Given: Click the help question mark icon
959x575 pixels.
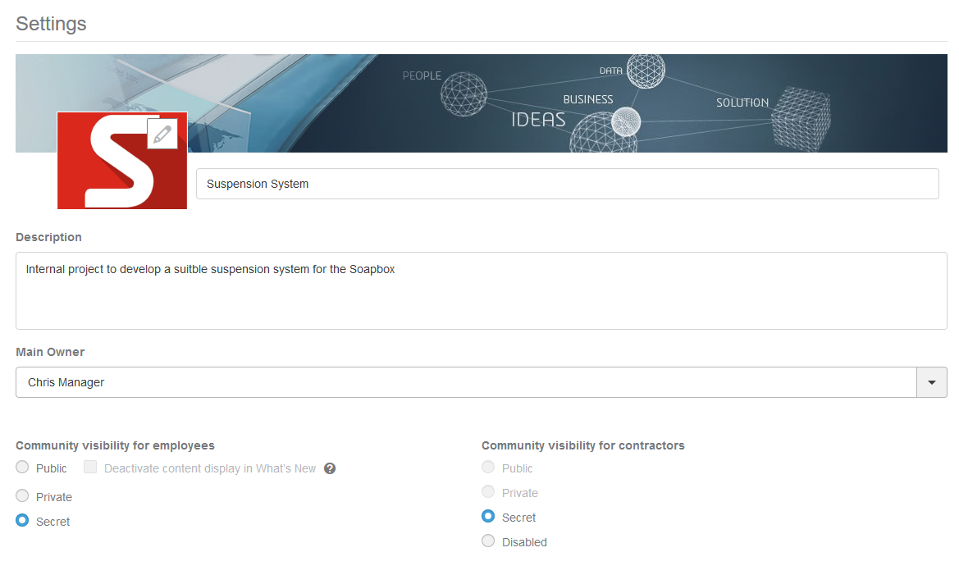Looking at the screenshot, I should pyautogui.click(x=330, y=468).
